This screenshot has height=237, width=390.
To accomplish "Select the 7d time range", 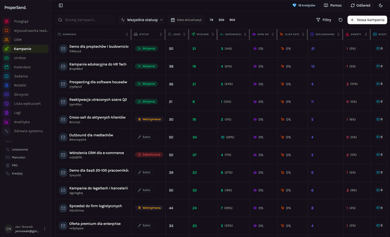I will point(211,20).
